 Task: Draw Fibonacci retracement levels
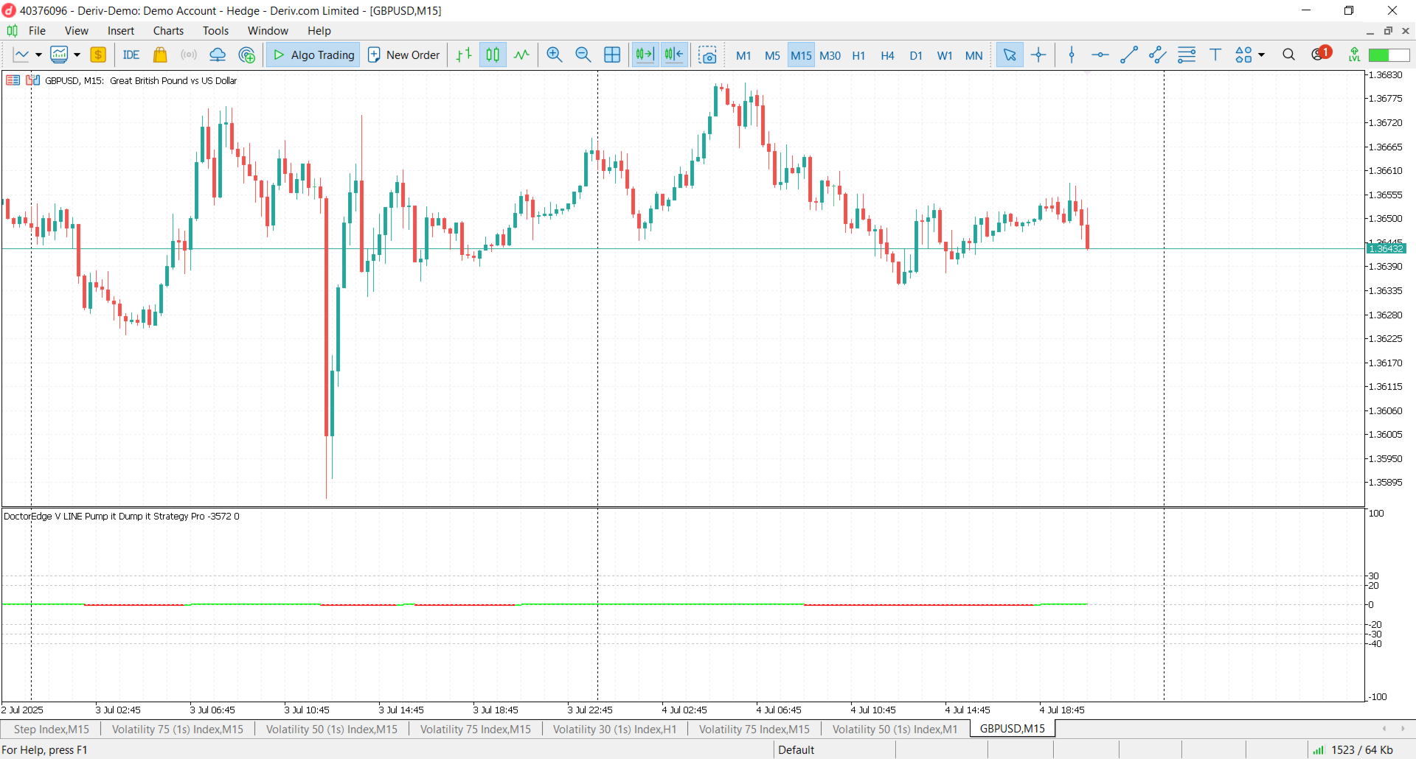tap(1187, 55)
